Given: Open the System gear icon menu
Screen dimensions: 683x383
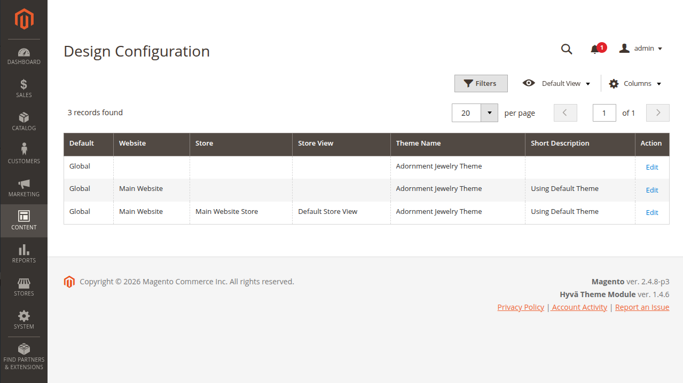Looking at the screenshot, I should (x=24, y=316).
